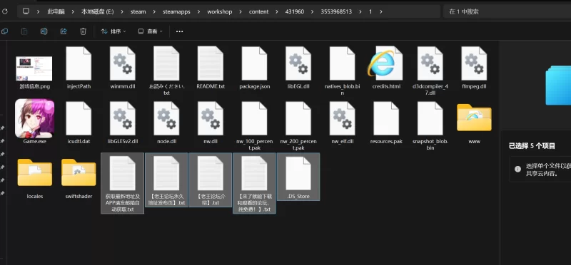Navigate to 本地磁盘 (E:) breadcrumb
Screen dimensions: 571x265
(x=98, y=11)
